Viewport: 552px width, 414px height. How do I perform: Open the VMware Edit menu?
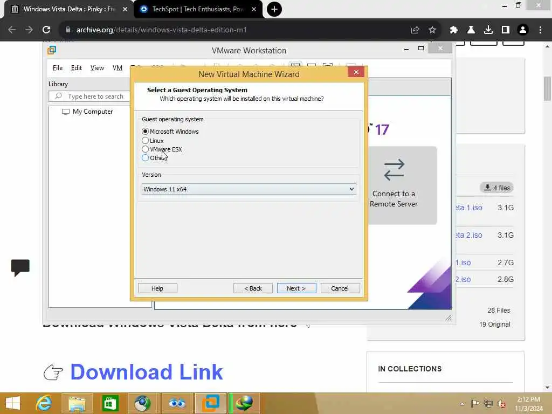pos(77,68)
